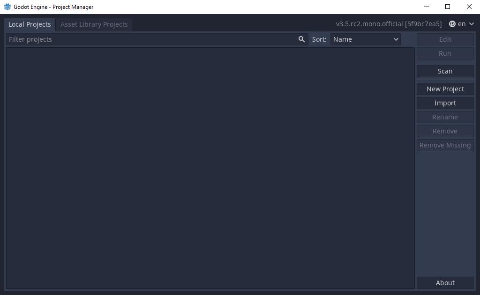Click the magnifying glass search icon
480x295 pixels.
pyautogui.click(x=301, y=39)
